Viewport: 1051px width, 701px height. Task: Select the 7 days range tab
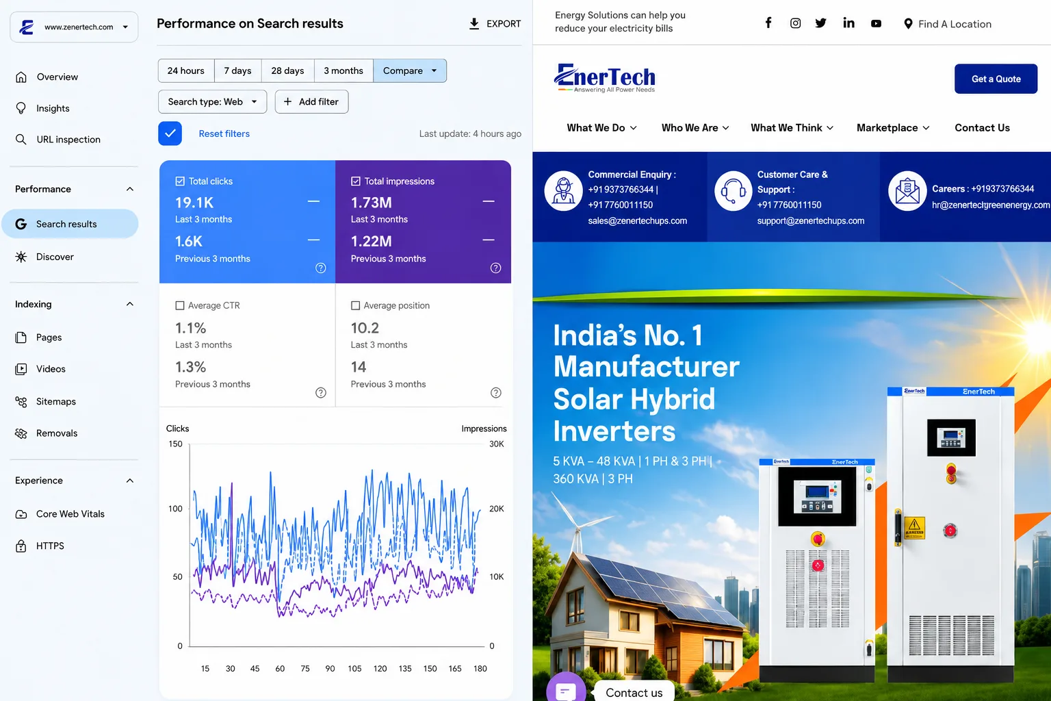tap(238, 71)
